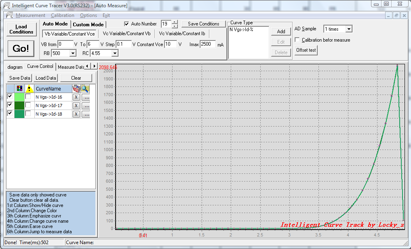
Task: Change the dark green color of N Vgs->Id-17
Action: click(x=19, y=106)
